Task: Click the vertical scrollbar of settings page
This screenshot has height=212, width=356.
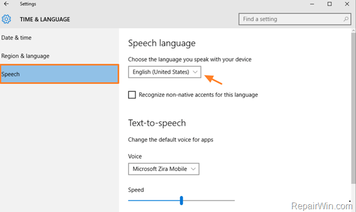Action: (353, 108)
